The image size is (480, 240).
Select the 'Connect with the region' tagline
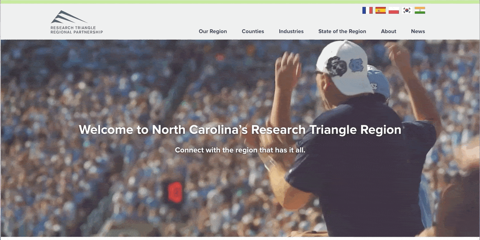click(240, 150)
